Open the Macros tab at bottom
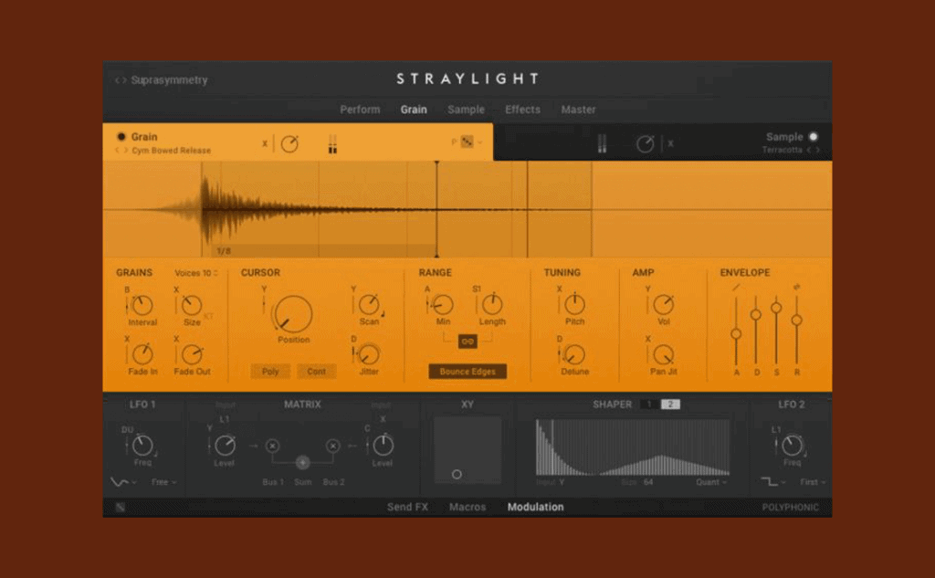 [467, 508]
